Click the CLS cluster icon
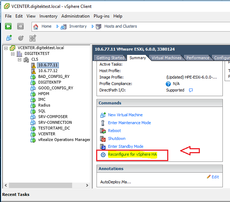 [26, 60]
